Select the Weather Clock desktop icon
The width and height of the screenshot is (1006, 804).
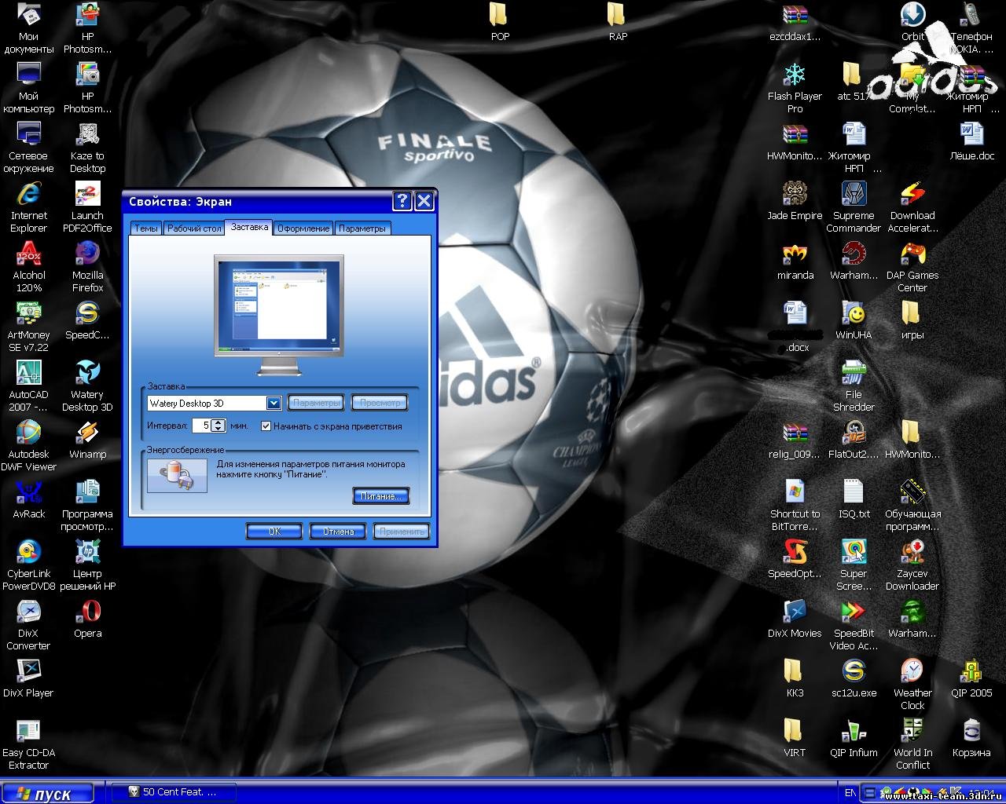click(912, 685)
